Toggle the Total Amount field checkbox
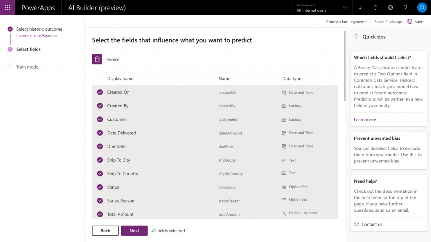The width and height of the screenshot is (431, 242). [100, 214]
